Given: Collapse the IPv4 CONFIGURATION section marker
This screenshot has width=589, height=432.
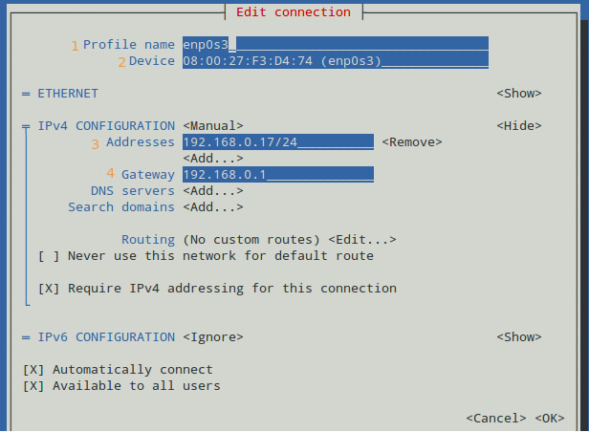Looking at the screenshot, I should [26, 126].
